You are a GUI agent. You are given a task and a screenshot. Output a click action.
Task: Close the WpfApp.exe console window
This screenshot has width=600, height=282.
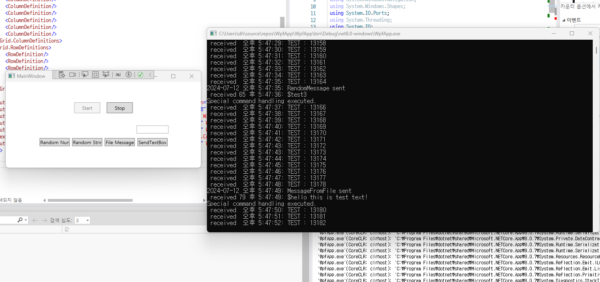pos(590,34)
